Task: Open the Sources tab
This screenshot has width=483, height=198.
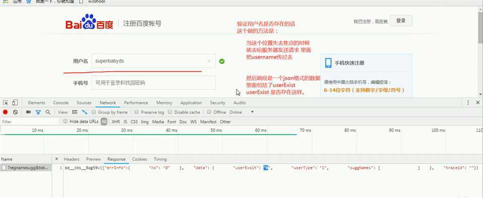Action: [84, 103]
